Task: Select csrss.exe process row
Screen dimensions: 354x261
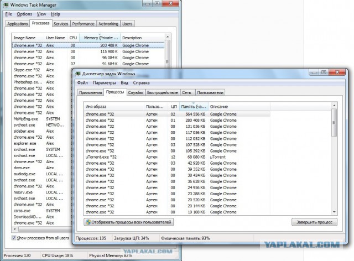Action: 42,211
